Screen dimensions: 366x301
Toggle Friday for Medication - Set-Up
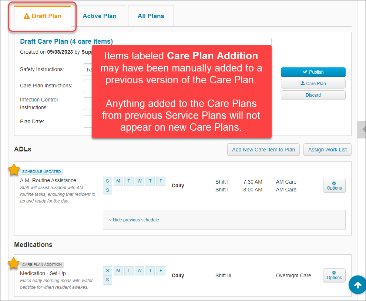[161, 271]
